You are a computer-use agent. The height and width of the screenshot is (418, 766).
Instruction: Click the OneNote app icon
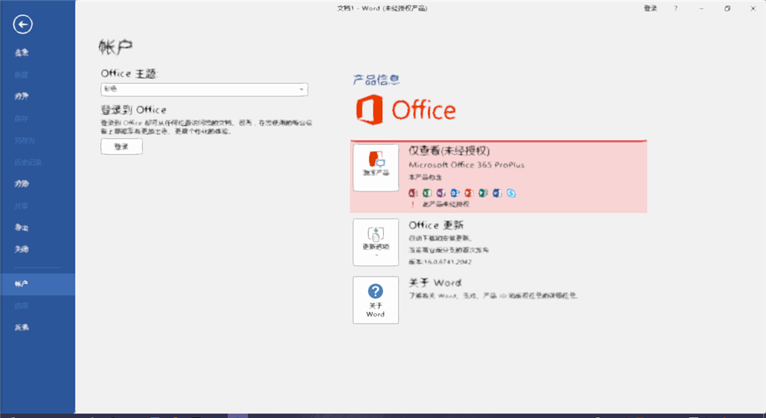441,193
